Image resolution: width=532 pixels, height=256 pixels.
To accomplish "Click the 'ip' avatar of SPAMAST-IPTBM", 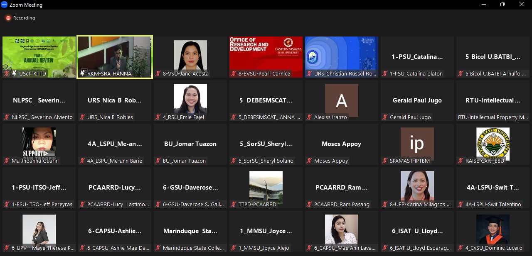I will [x=417, y=144].
